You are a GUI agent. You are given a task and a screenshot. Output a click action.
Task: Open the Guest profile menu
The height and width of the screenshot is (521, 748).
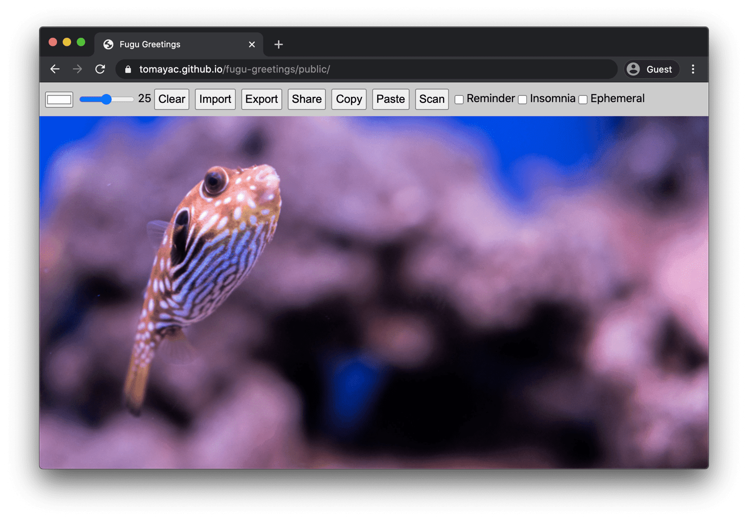pos(651,69)
